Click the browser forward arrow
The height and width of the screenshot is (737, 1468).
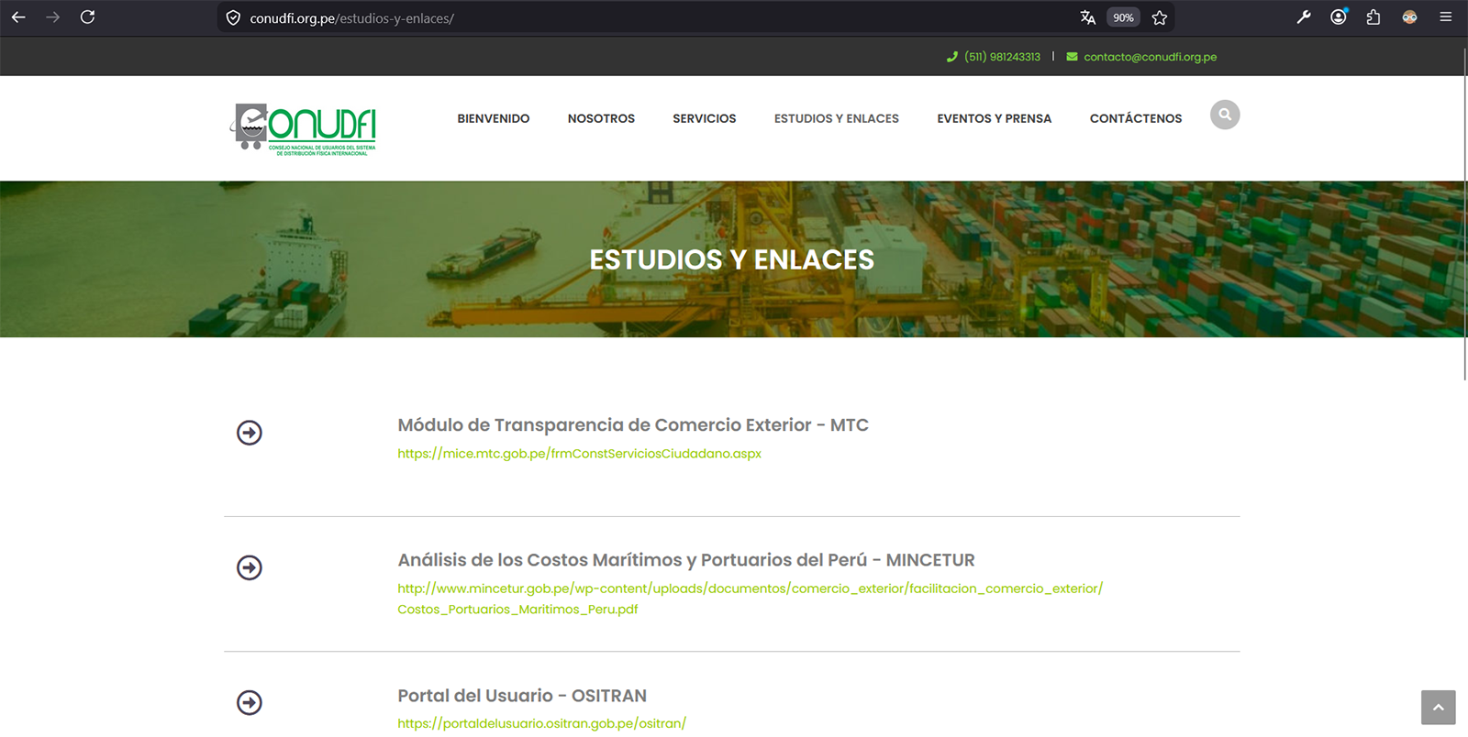tap(53, 17)
